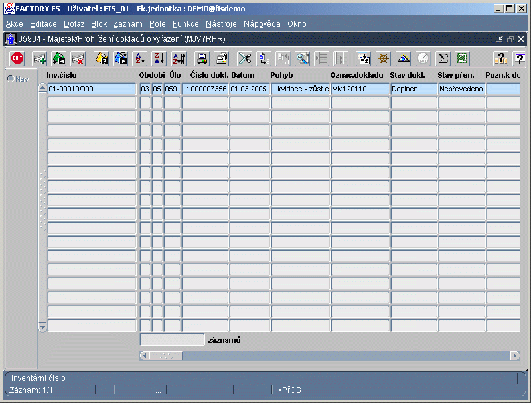531x403 pixels.
Task: Click the yellow query icon with question mark
Action: coord(102,58)
